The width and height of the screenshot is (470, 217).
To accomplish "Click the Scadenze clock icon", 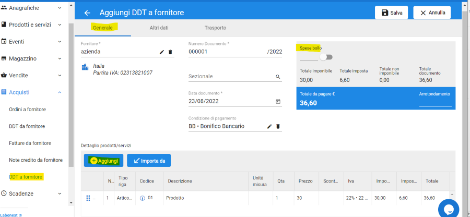I will (x=4, y=194).
